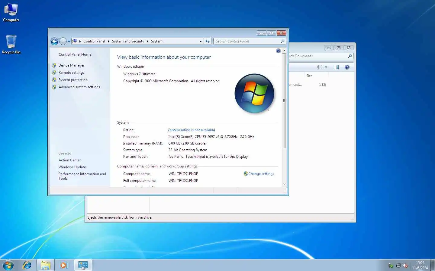
Task: Click the muted volume tray icon
Action: tap(405, 266)
